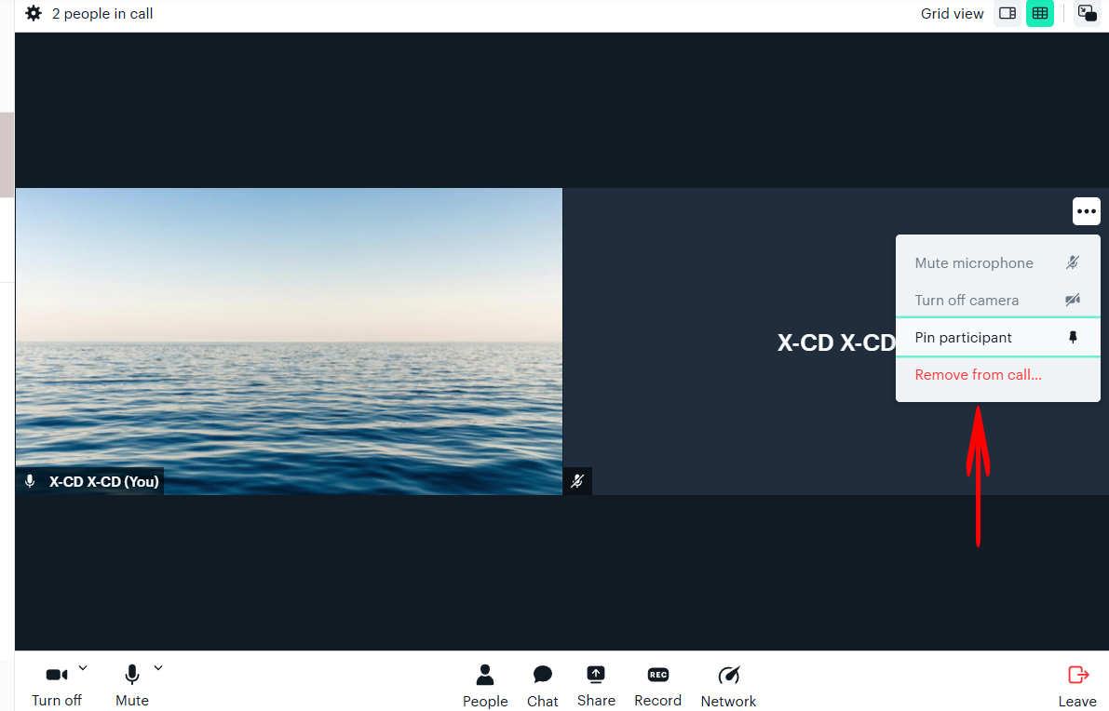The image size is (1109, 711).
Task: Expand microphone options chevron
Action: click(158, 667)
